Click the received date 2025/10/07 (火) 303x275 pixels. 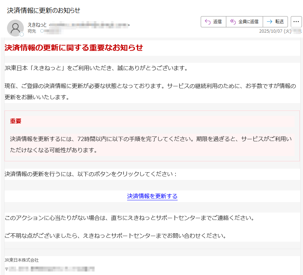276,31
